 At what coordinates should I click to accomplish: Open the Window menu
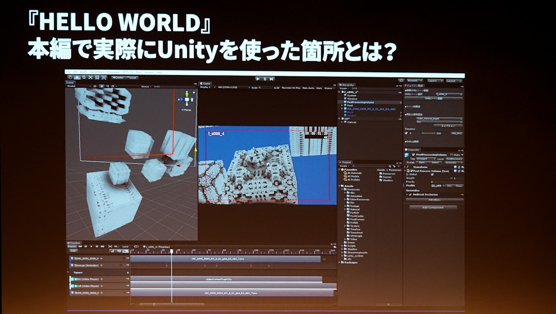tap(148, 72)
